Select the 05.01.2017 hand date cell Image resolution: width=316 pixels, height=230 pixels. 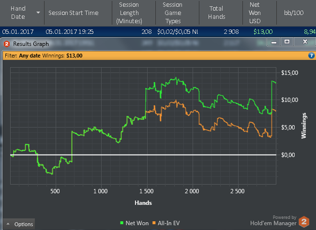coord(18,31)
